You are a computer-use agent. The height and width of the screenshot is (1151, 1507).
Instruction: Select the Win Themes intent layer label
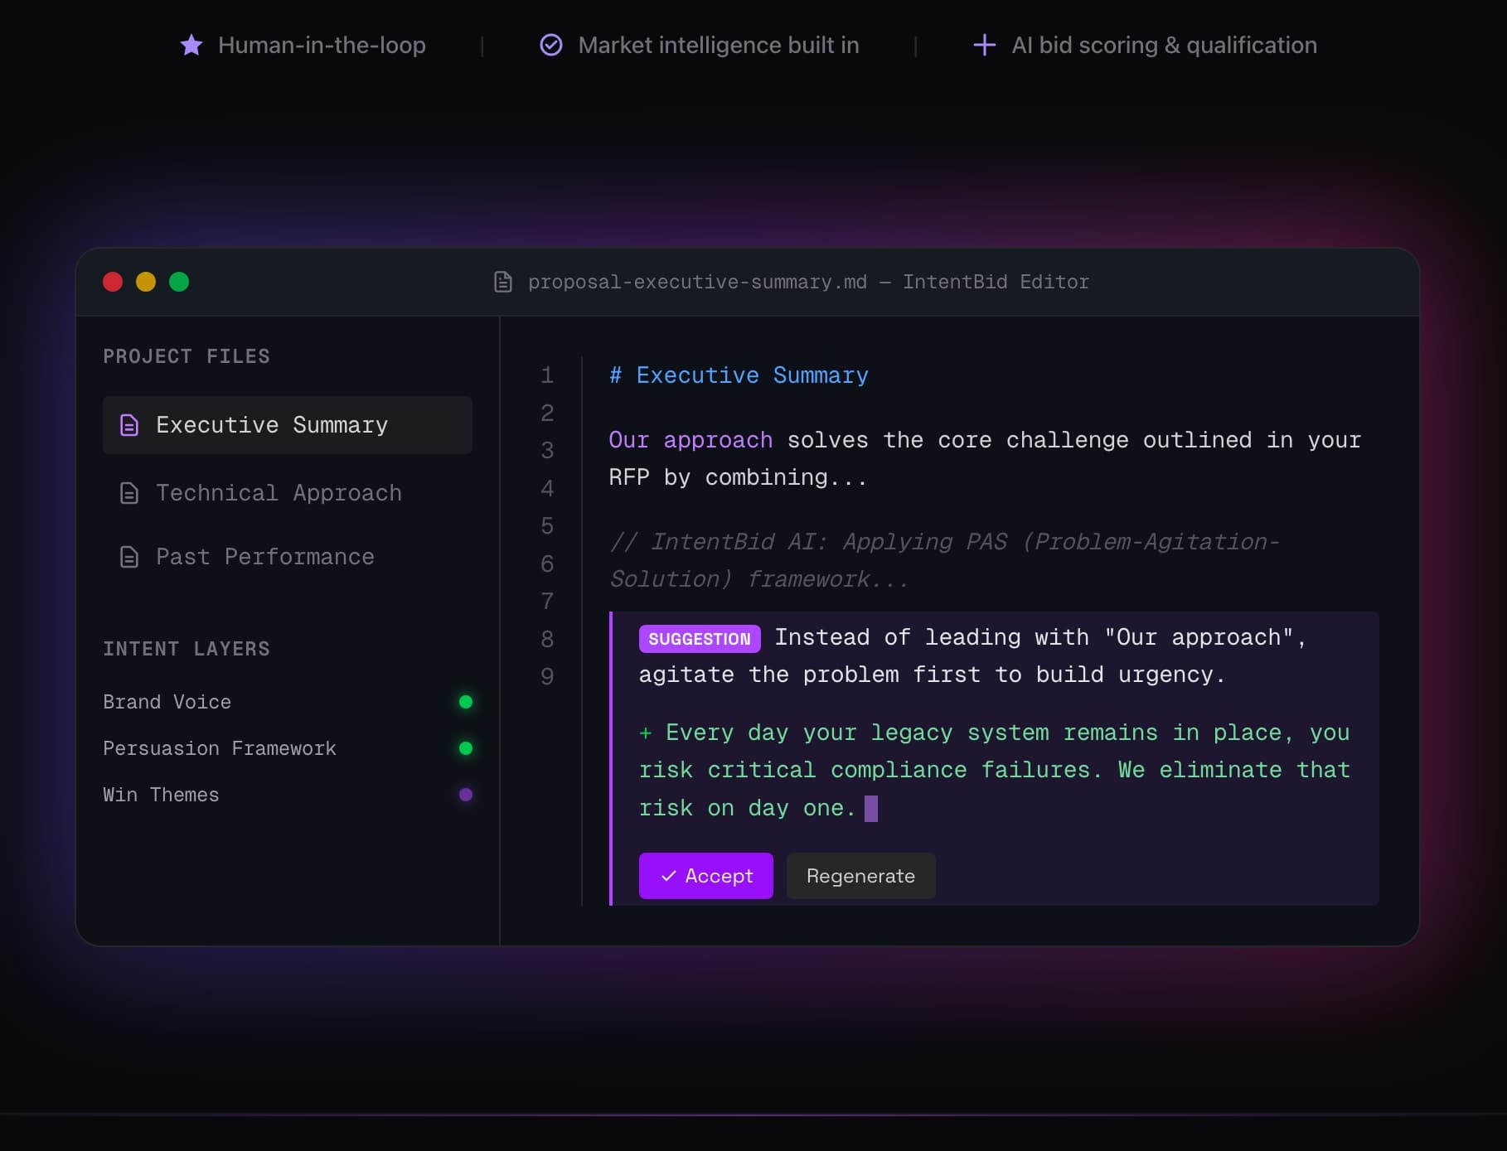click(161, 795)
